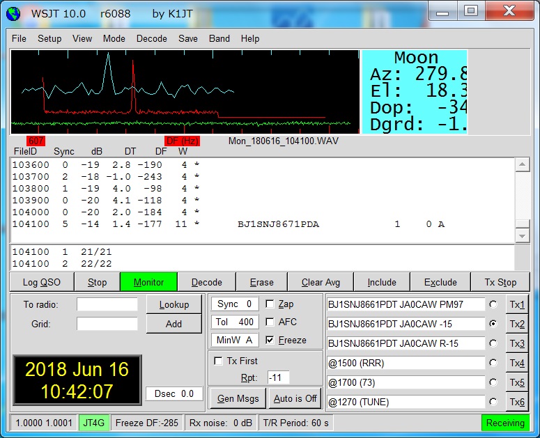Enable the AFC checkbox
The height and width of the screenshot is (438, 540).
tap(270, 322)
